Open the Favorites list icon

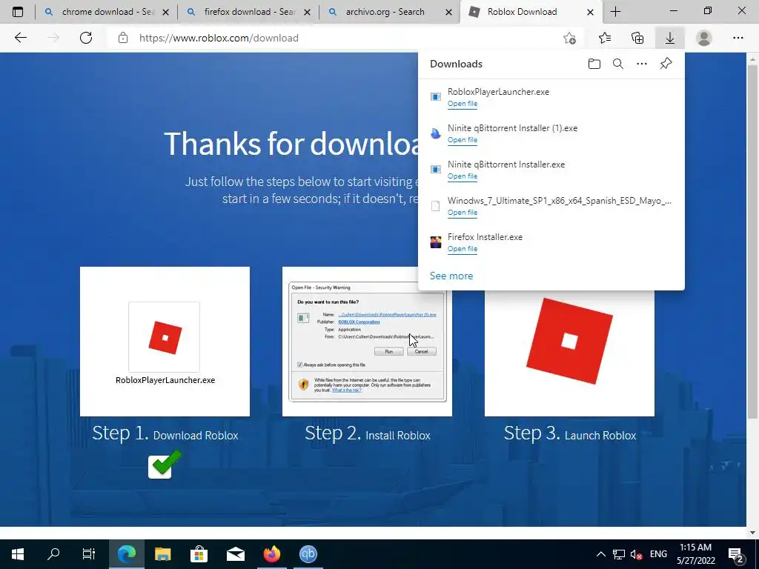coord(605,38)
